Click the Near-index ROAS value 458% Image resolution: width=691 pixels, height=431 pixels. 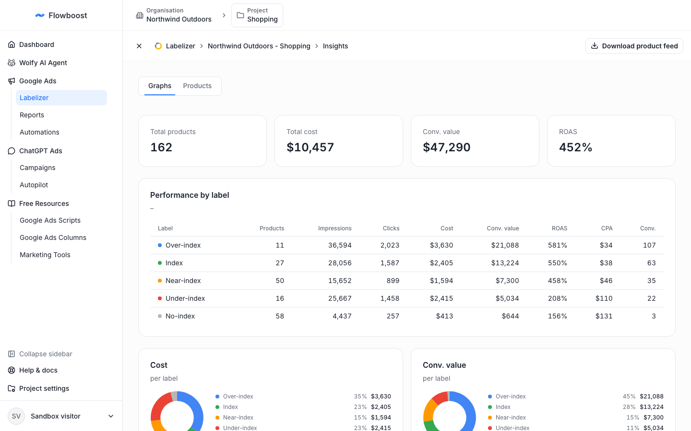(x=558, y=281)
